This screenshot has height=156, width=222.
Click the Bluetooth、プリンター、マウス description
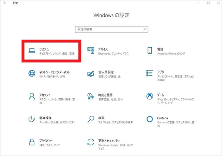(x=114, y=54)
